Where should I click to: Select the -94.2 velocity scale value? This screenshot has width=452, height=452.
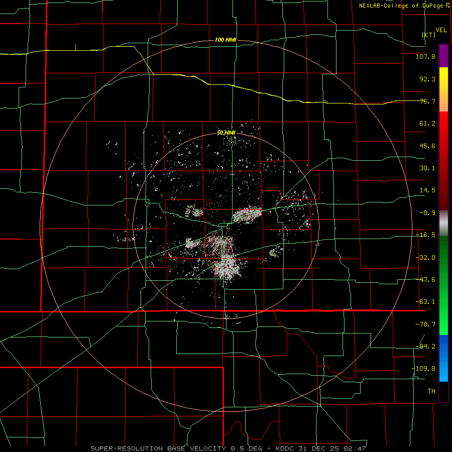(425, 346)
